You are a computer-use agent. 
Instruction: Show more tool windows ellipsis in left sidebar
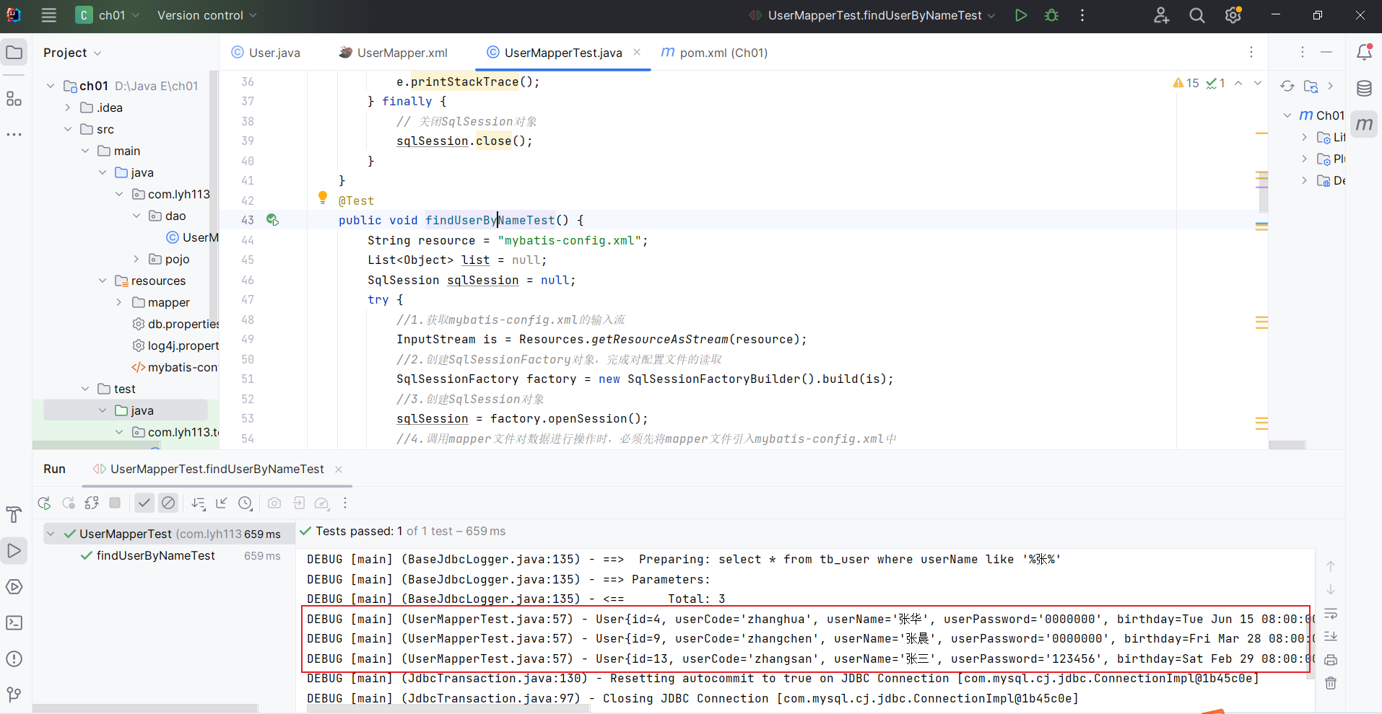14,135
